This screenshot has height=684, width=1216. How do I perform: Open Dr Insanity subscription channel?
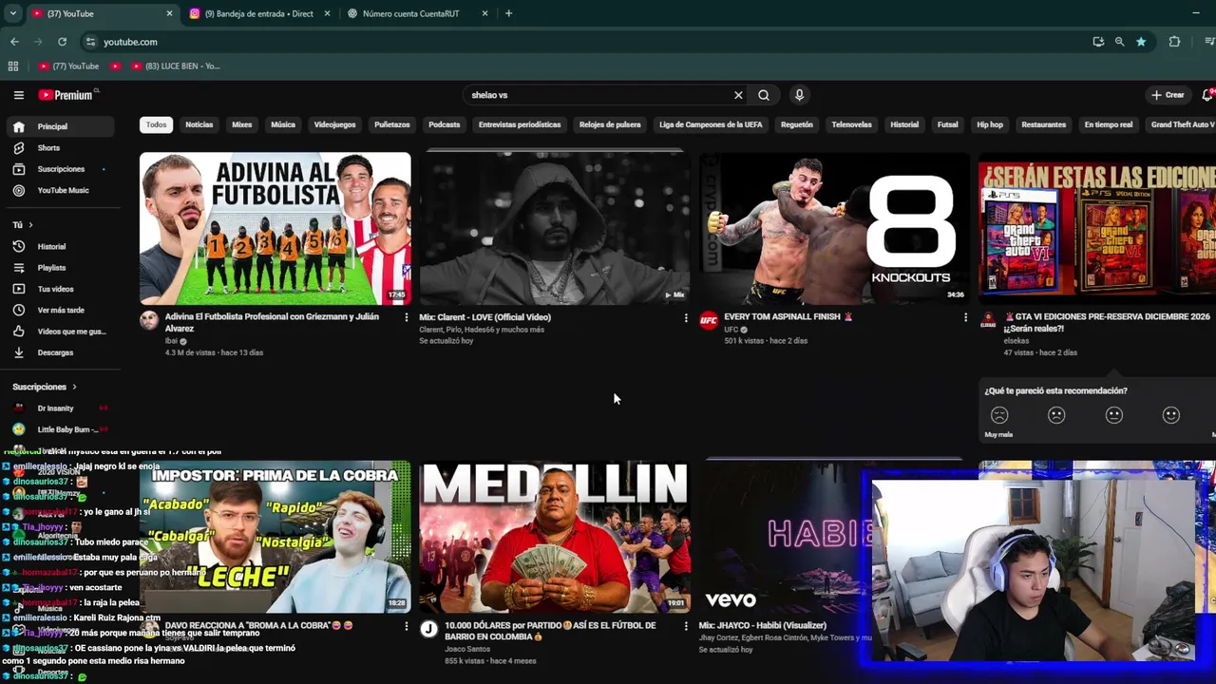coord(60,408)
